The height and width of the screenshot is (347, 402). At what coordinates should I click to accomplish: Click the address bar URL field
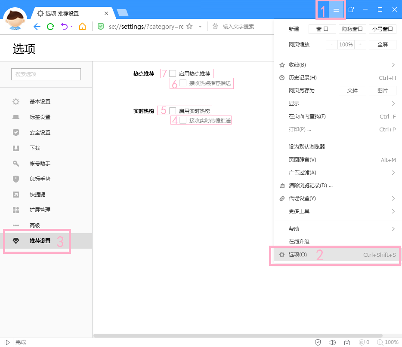click(146, 27)
